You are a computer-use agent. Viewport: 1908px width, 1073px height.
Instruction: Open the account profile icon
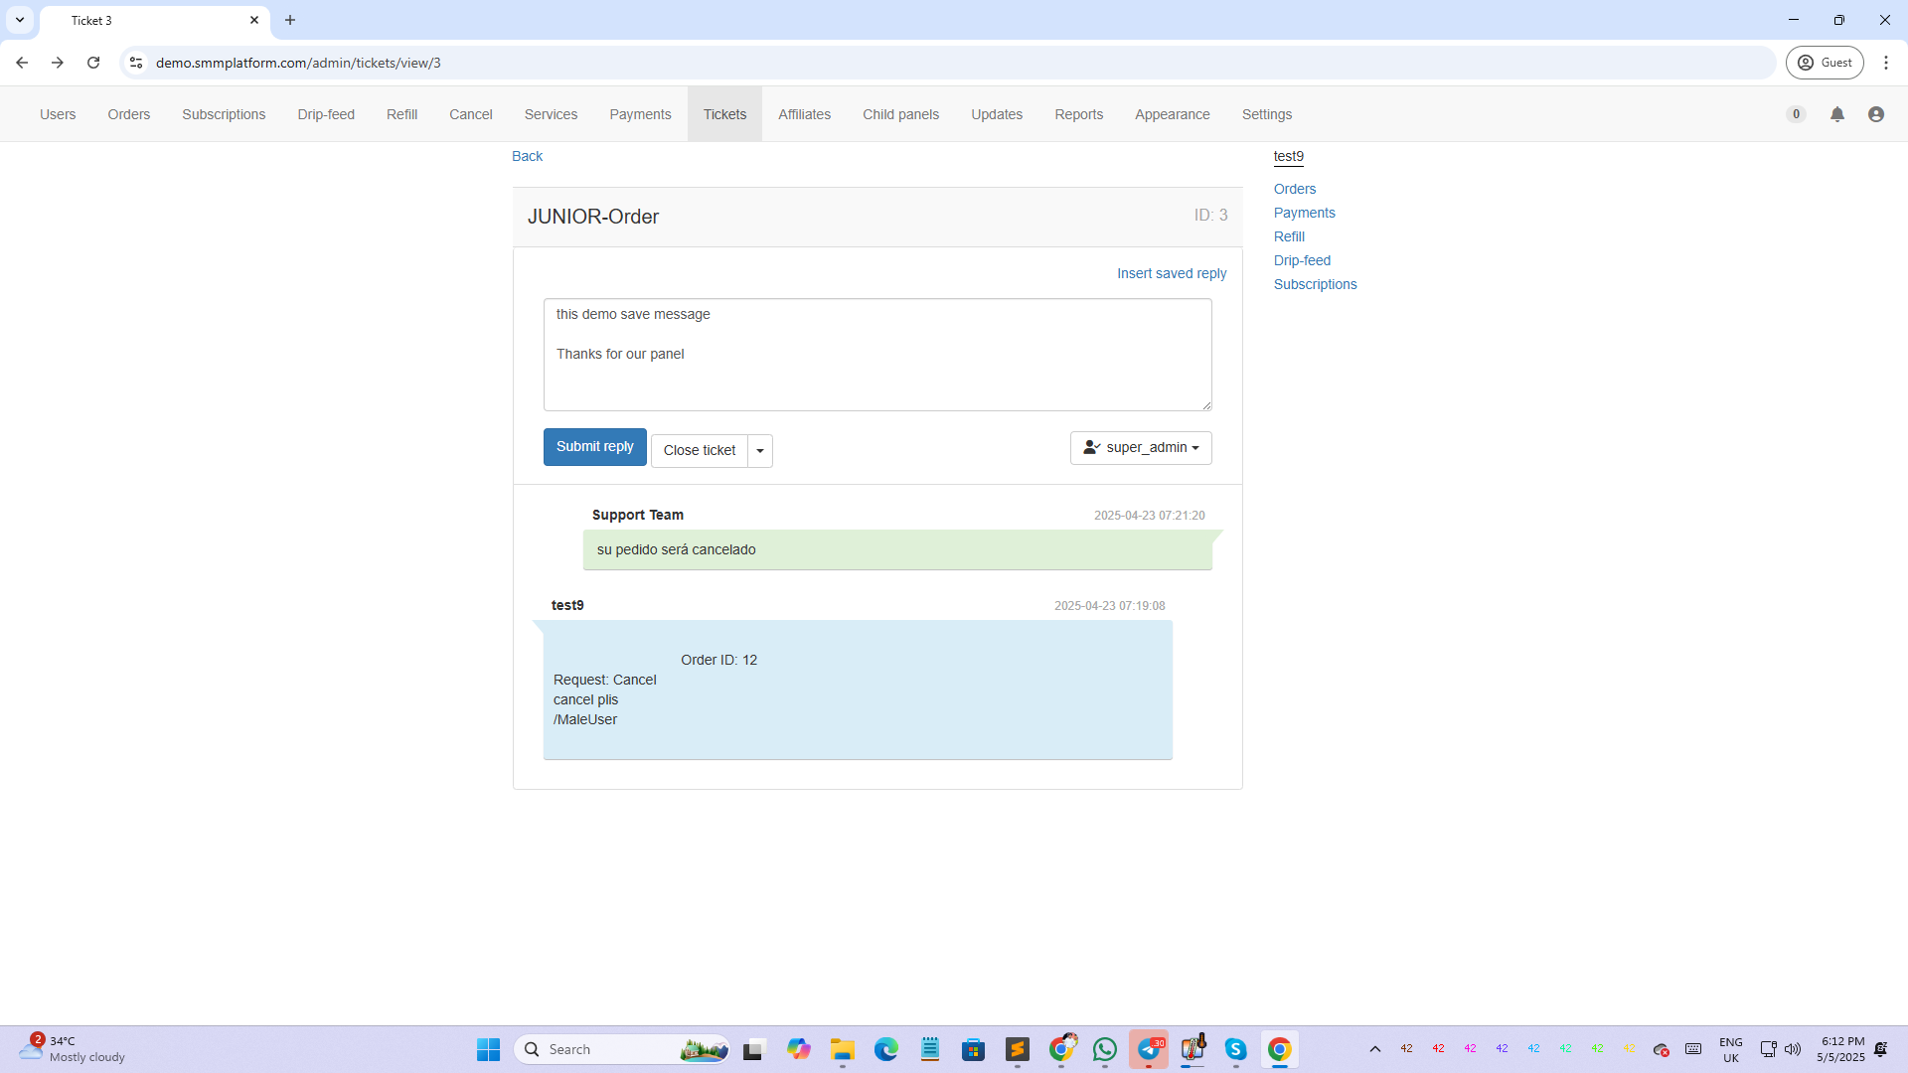click(1876, 114)
